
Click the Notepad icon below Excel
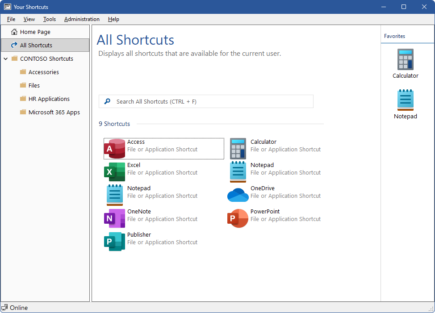pos(114,195)
